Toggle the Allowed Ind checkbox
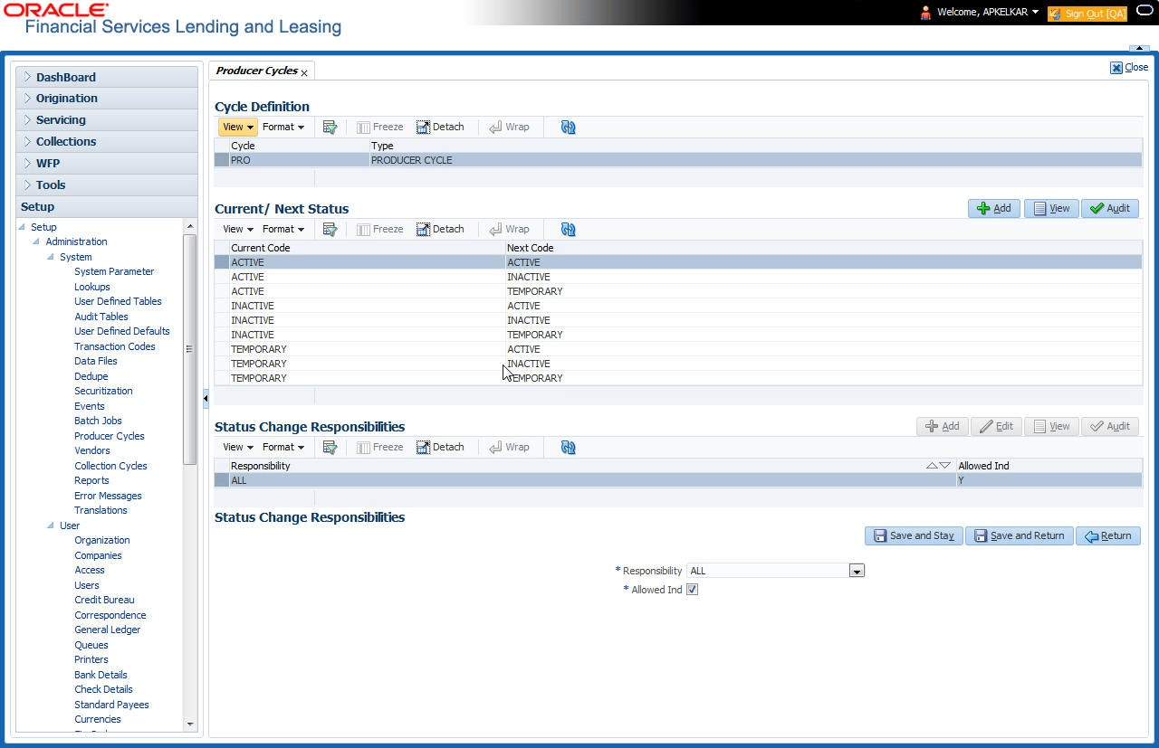 point(693,590)
